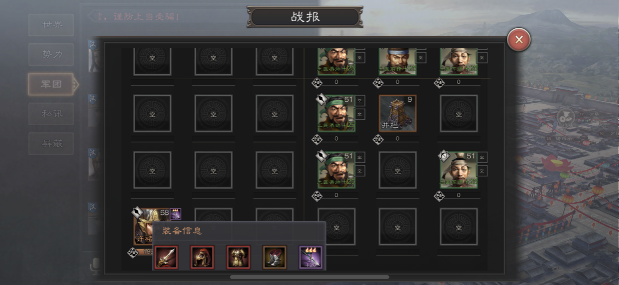Select the golden armor equipment icon

(x=239, y=257)
